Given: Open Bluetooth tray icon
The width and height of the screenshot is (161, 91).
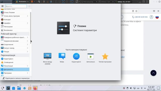Looking at the screenshot, I should click(x=142, y=88).
